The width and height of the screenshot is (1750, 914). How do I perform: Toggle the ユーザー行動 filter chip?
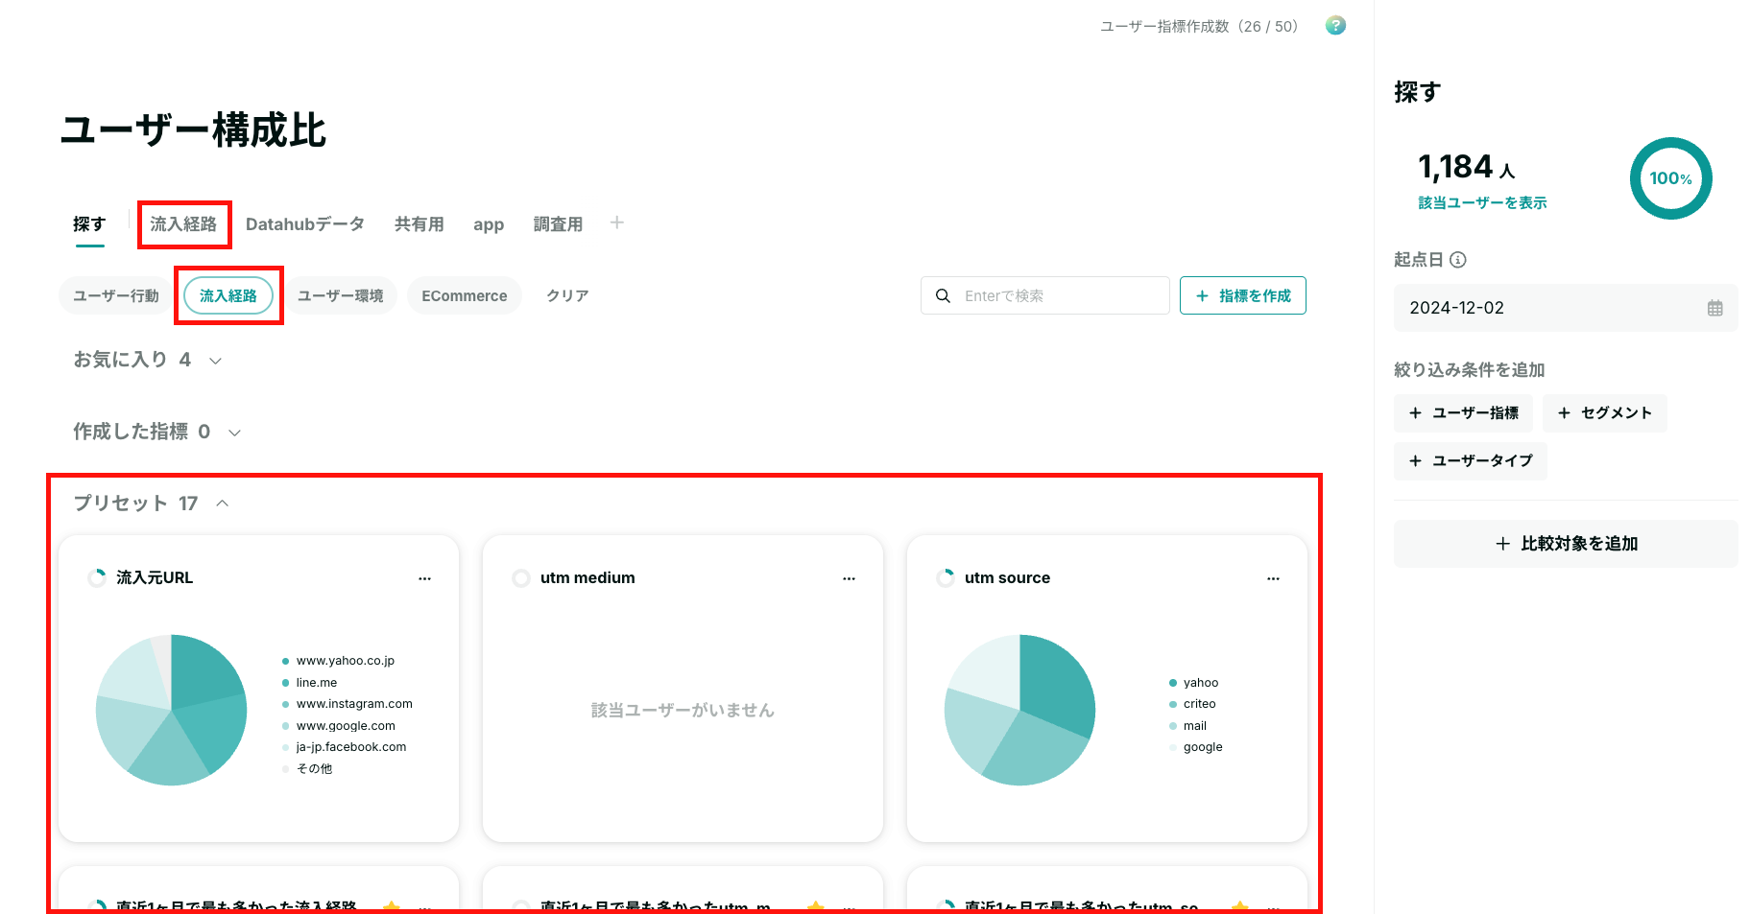(116, 295)
